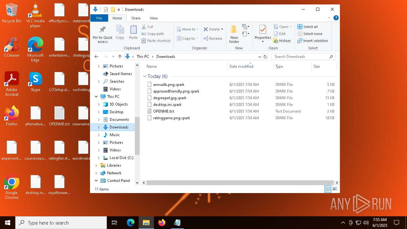Click horizontal scrollbar of file list
Screen dimensions: 407x229
point(240,183)
